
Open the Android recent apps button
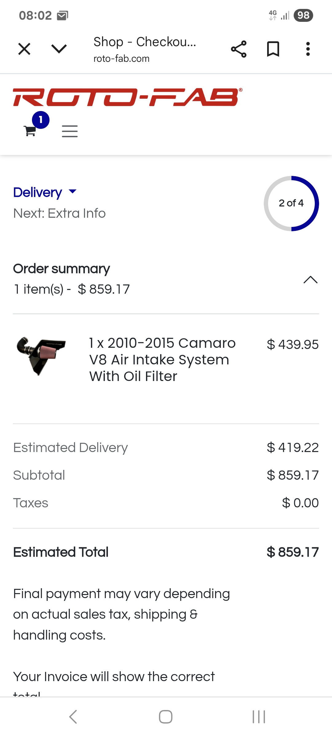coord(259,717)
